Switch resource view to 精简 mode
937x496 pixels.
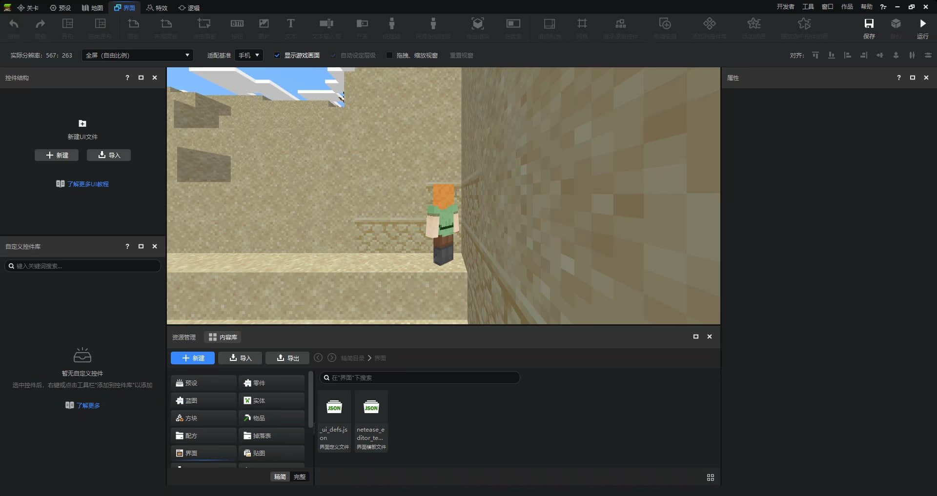pos(280,477)
